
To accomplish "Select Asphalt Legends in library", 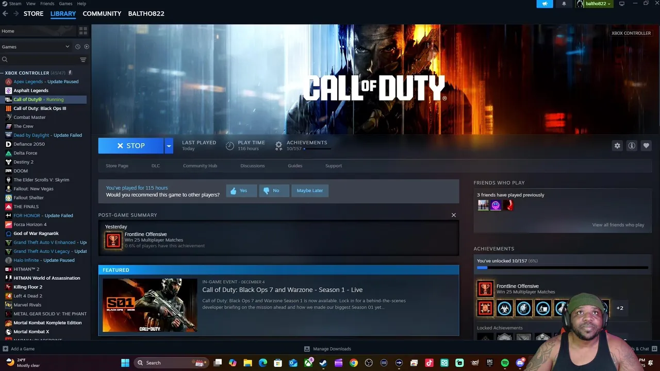I will coord(31,90).
